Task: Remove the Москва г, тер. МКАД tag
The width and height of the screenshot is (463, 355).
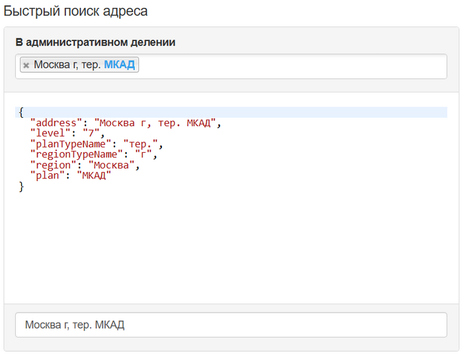Action: (26, 65)
